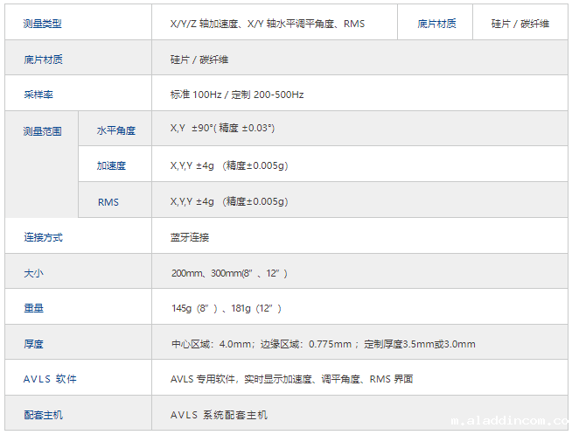Click the 连接方式 row label
Viewport: 572px width, 435px height.
[42, 237]
